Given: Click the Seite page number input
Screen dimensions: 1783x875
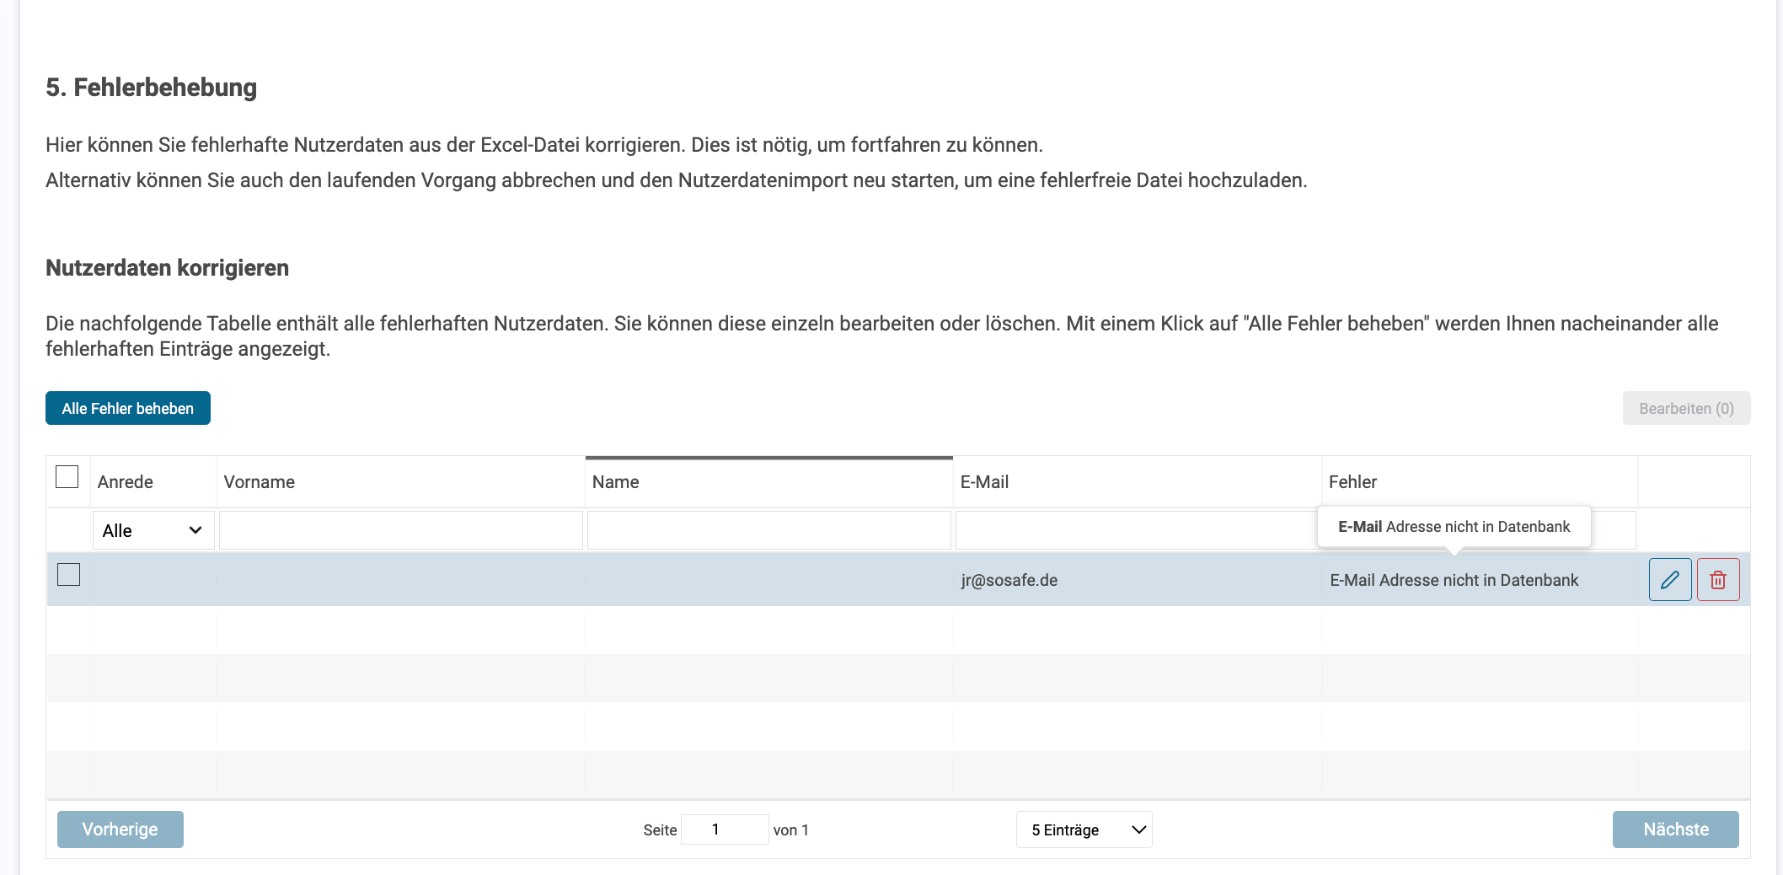Looking at the screenshot, I should (724, 829).
